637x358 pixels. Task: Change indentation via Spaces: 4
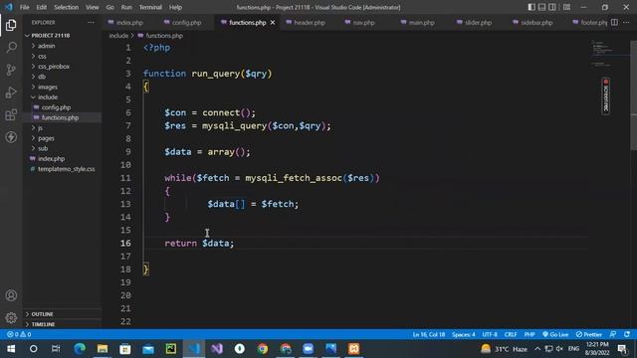(x=463, y=334)
